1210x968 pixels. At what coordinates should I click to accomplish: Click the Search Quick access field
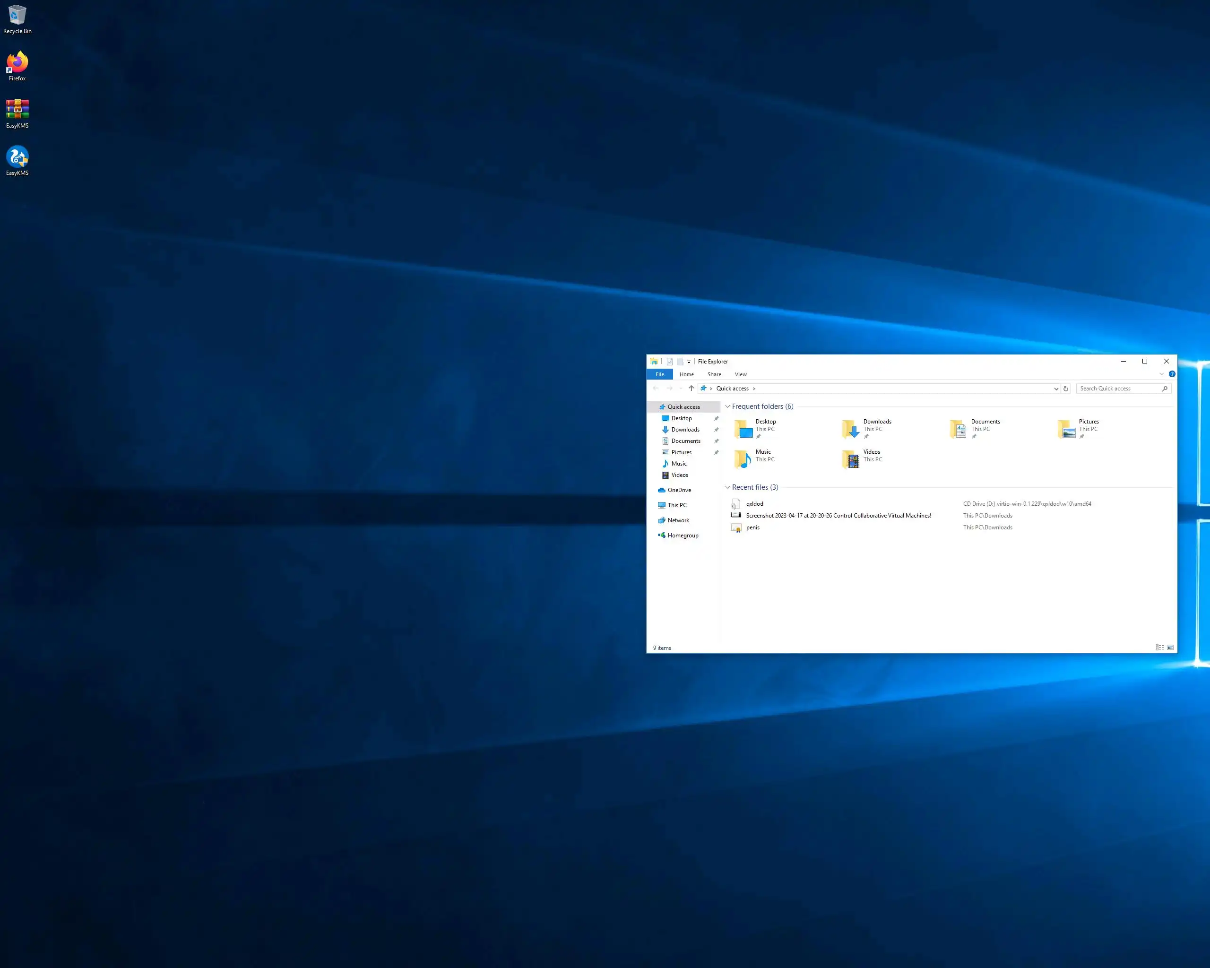1118,389
